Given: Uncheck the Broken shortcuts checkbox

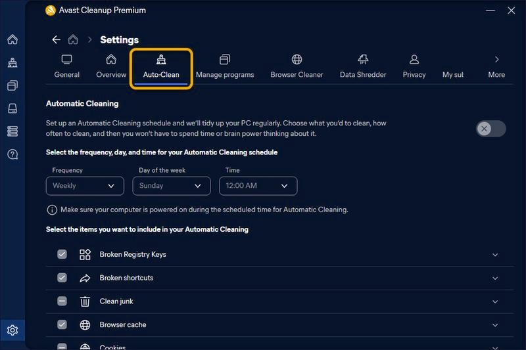Looking at the screenshot, I should [62, 278].
